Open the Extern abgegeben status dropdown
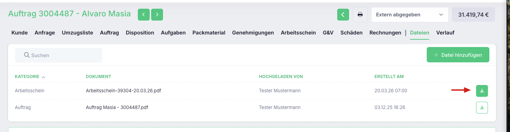Image resolution: width=510 pixels, height=132 pixels. 410,15
